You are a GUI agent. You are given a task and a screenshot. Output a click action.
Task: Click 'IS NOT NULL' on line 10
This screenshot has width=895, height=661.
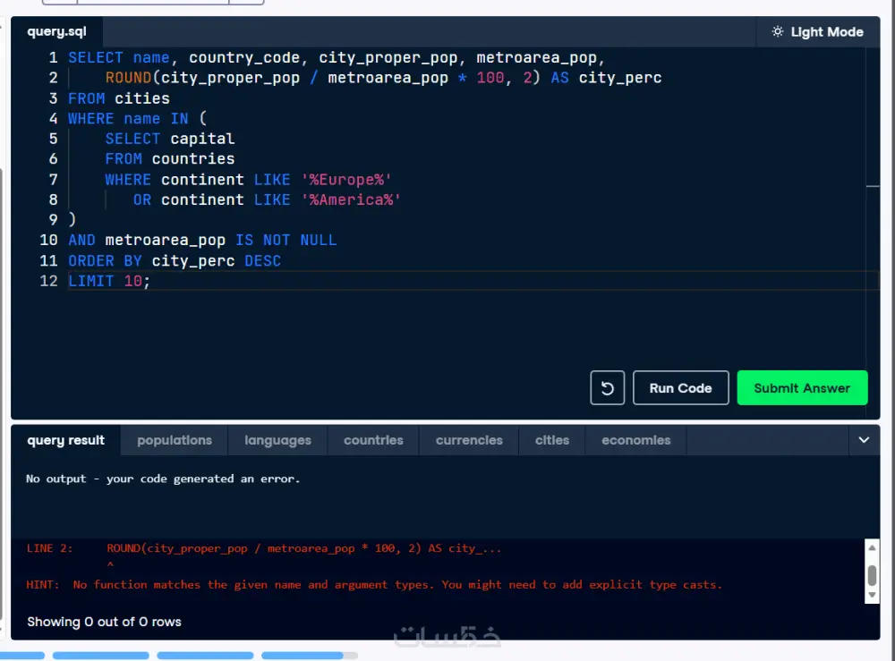point(286,240)
